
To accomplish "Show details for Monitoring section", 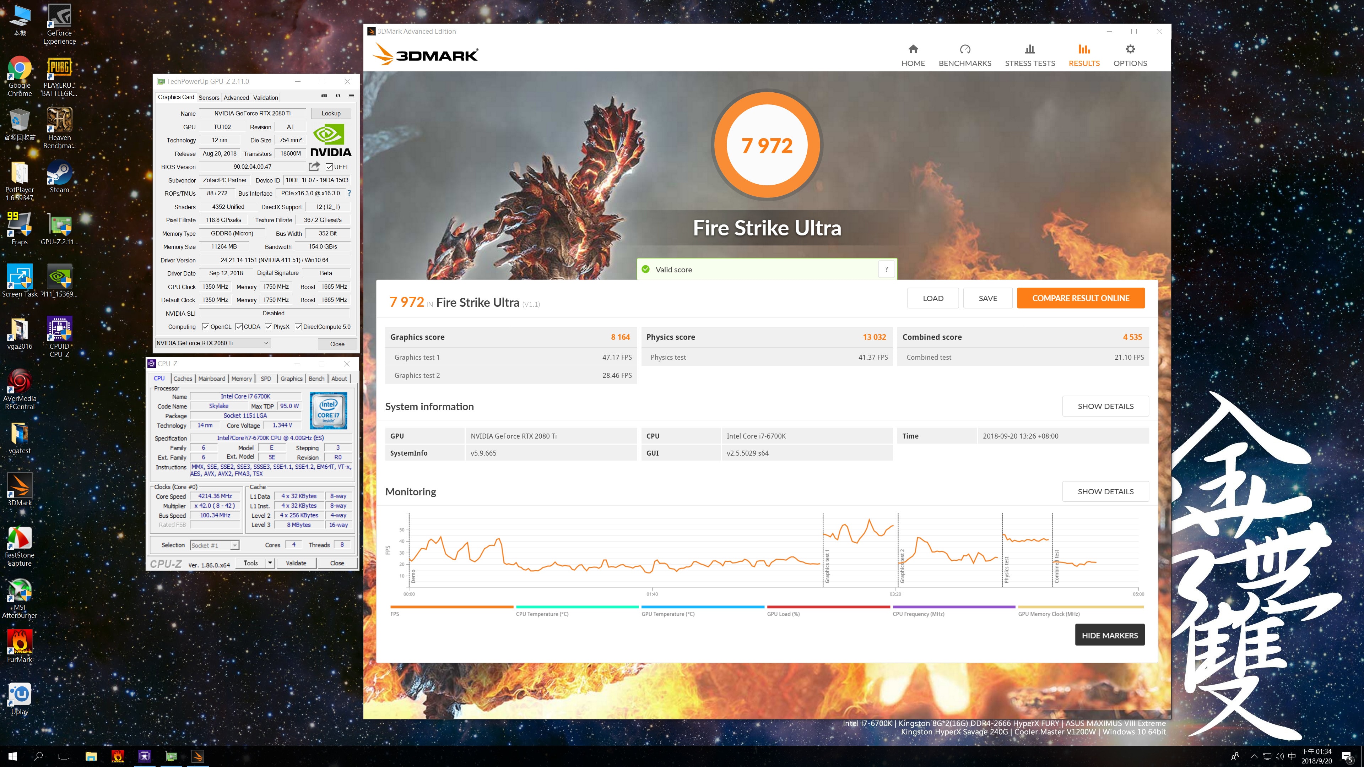I will (x=1106, y=491).
